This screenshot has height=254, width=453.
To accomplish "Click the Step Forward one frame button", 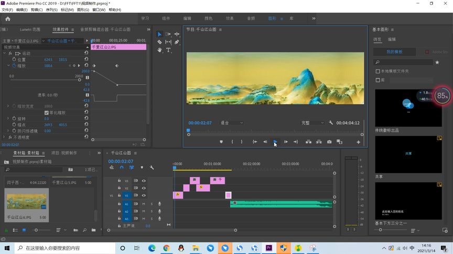I will click(286, 142).
